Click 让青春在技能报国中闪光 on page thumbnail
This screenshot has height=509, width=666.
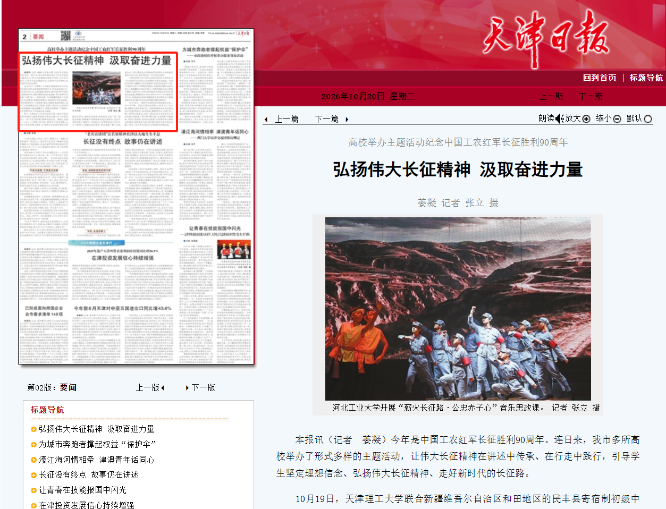tap(215, 228)
